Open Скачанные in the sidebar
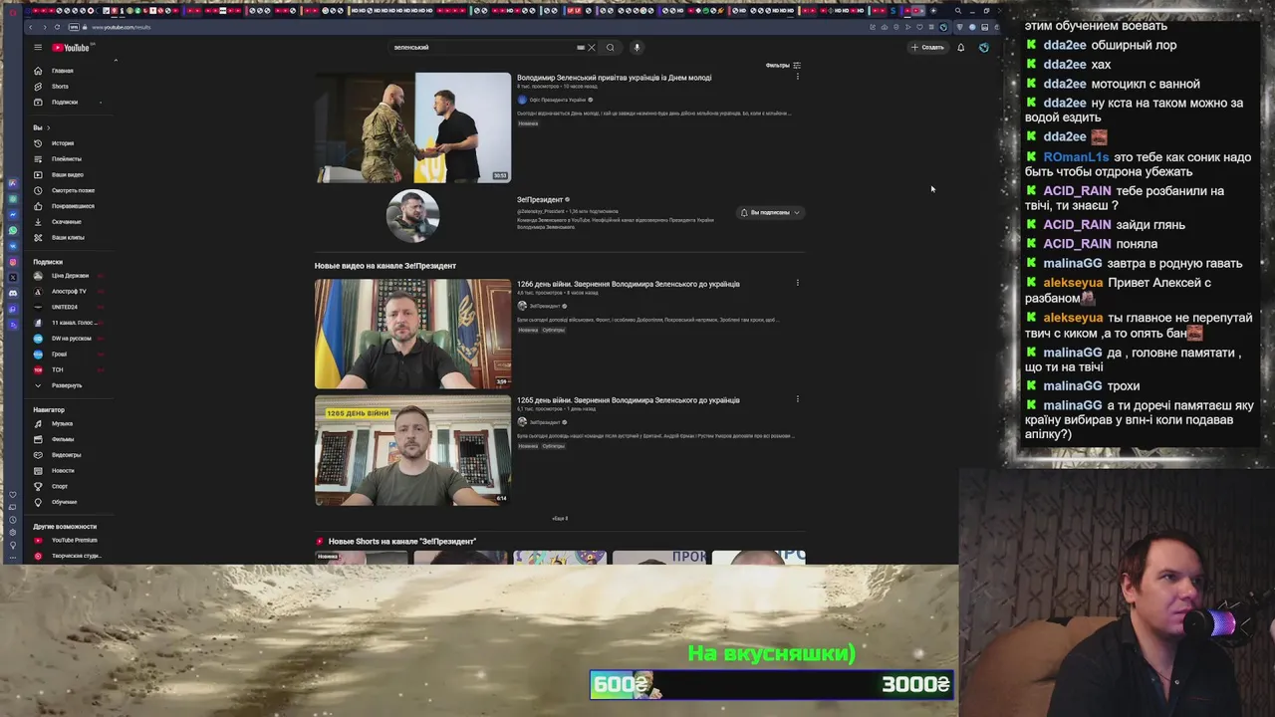Screen dimensions: 1275x717 point(66,222)
